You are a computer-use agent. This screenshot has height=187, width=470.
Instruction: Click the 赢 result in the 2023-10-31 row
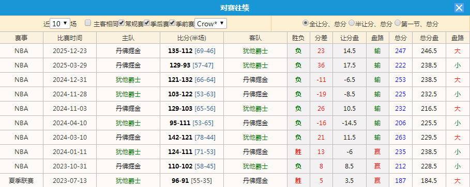click(377, 166)
